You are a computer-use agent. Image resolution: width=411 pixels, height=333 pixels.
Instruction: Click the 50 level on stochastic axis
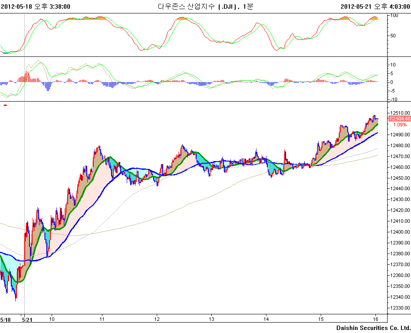pyautogui.click(x=393, y=36)
